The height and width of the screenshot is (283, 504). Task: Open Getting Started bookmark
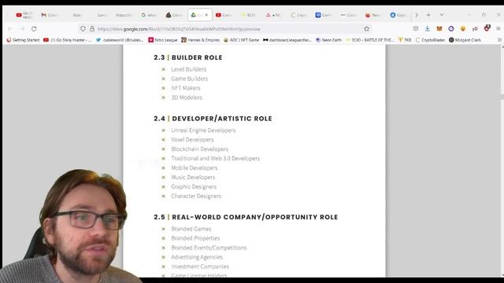[x=23, y=40]
